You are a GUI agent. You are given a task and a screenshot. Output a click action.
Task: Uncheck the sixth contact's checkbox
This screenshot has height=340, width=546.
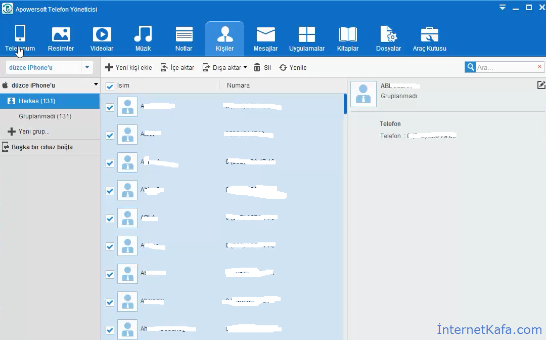click(110, 246)
